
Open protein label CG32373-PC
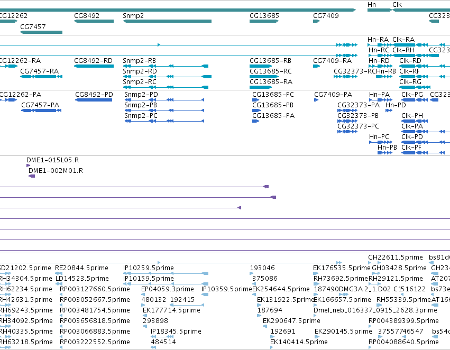pyautogui.click(x=358, y=126)
